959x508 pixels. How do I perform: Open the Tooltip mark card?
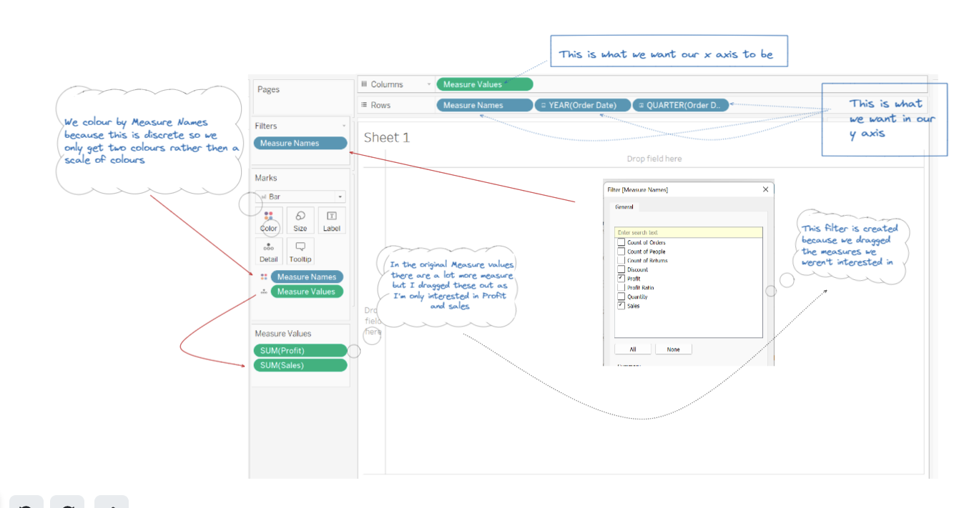300,251
